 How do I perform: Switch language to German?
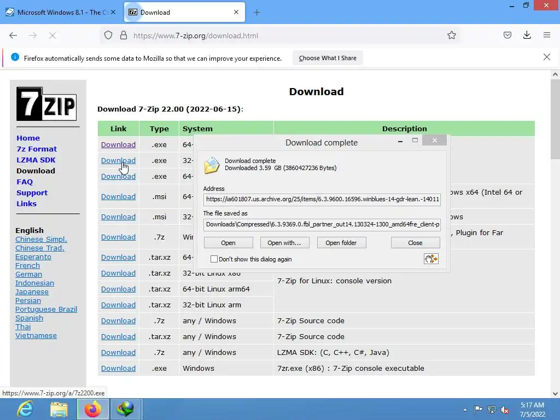(x=28, y=275)
